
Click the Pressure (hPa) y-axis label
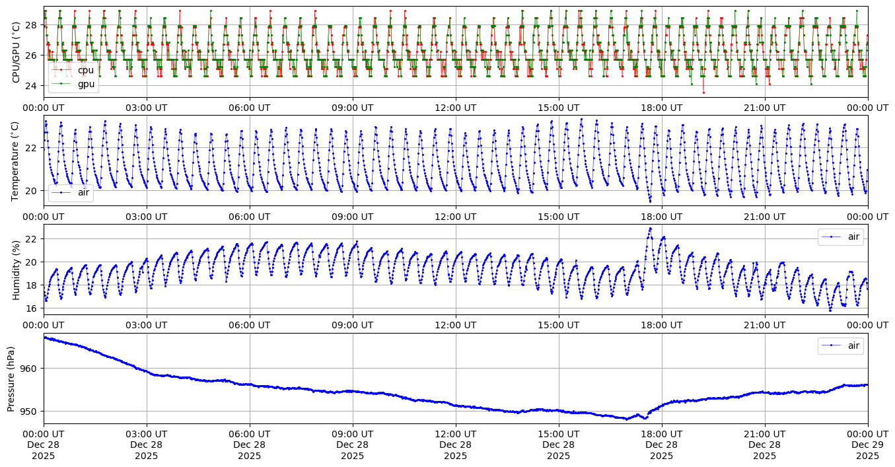click(x=12, y=378)
